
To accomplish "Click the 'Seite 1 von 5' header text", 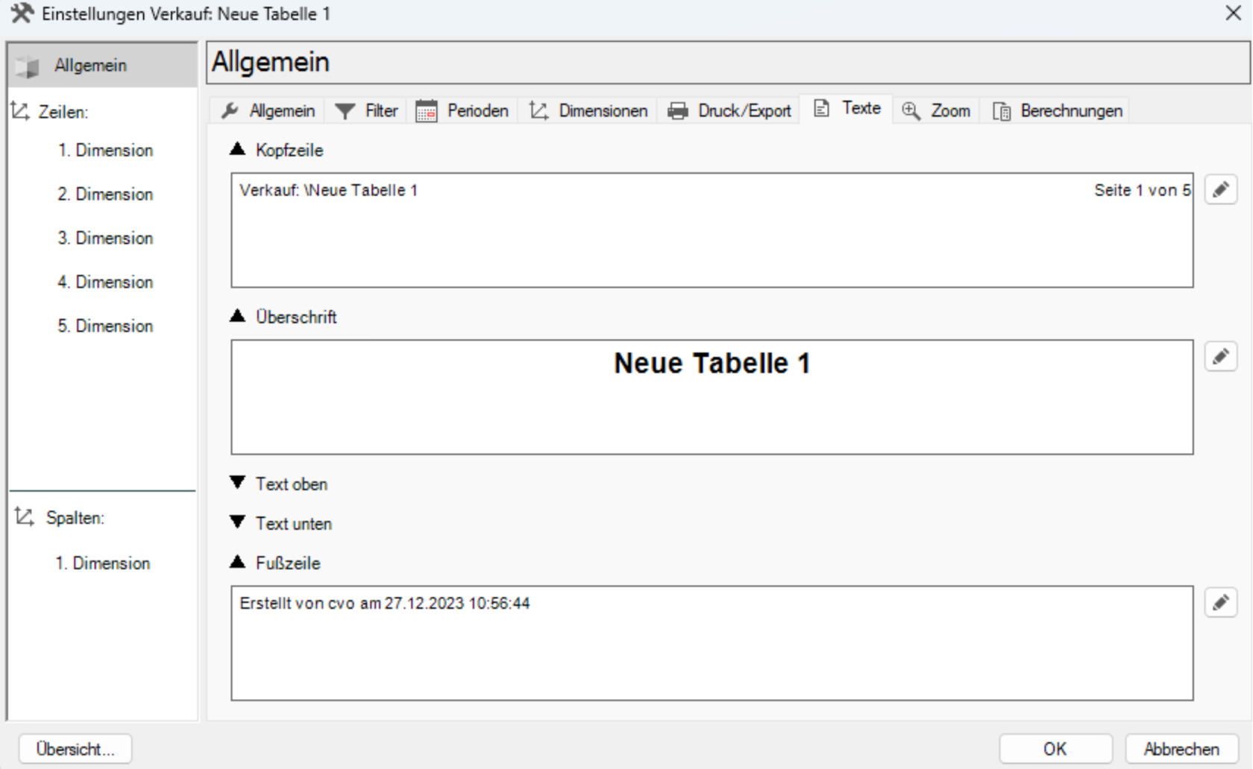I will coord(1142,190).
